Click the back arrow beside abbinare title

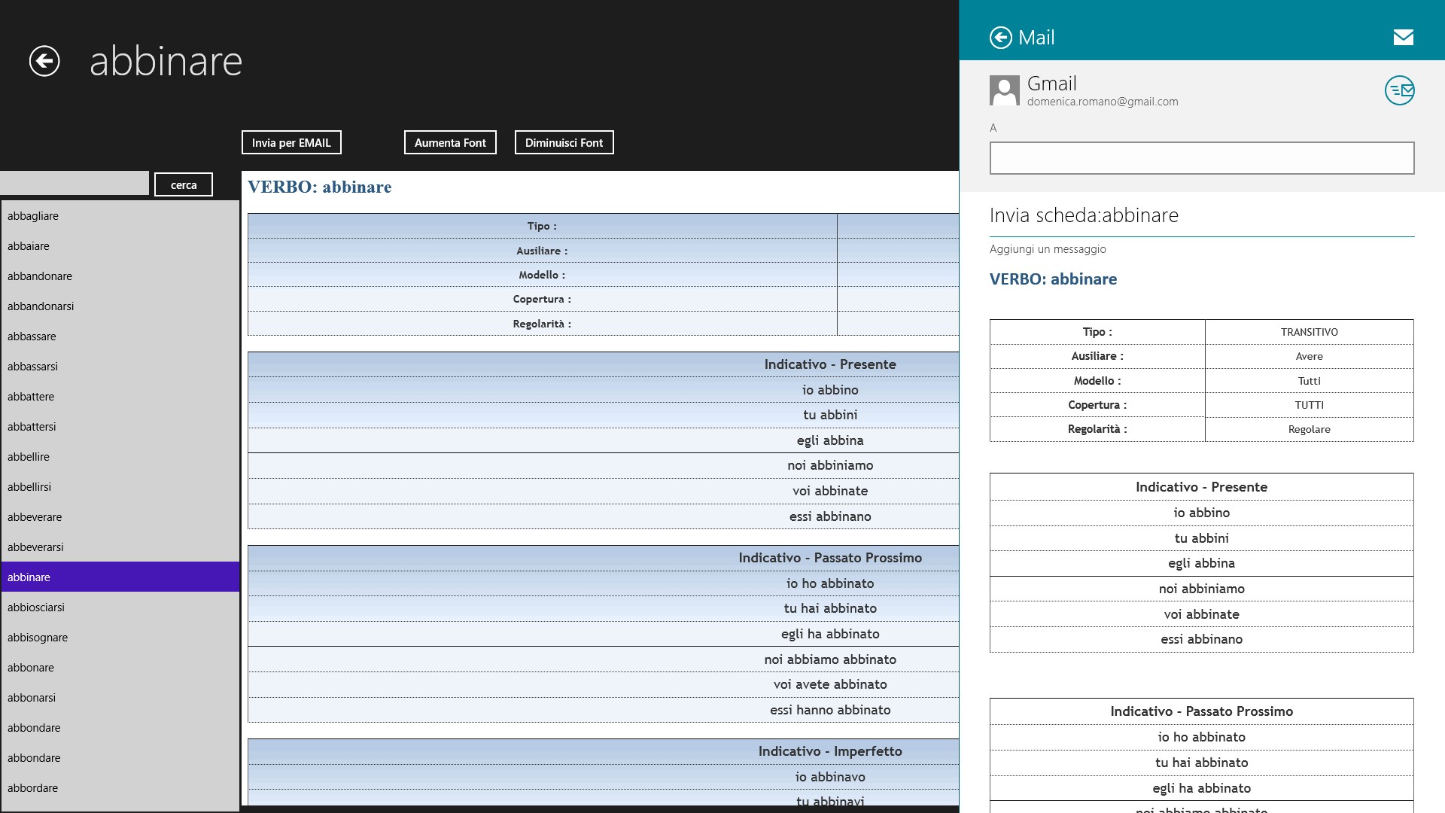[x=44, y=61]
